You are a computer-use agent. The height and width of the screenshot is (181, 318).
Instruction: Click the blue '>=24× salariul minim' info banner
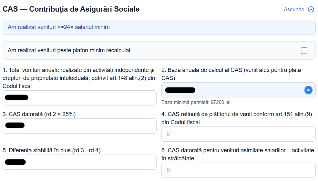tap(159, 27)
